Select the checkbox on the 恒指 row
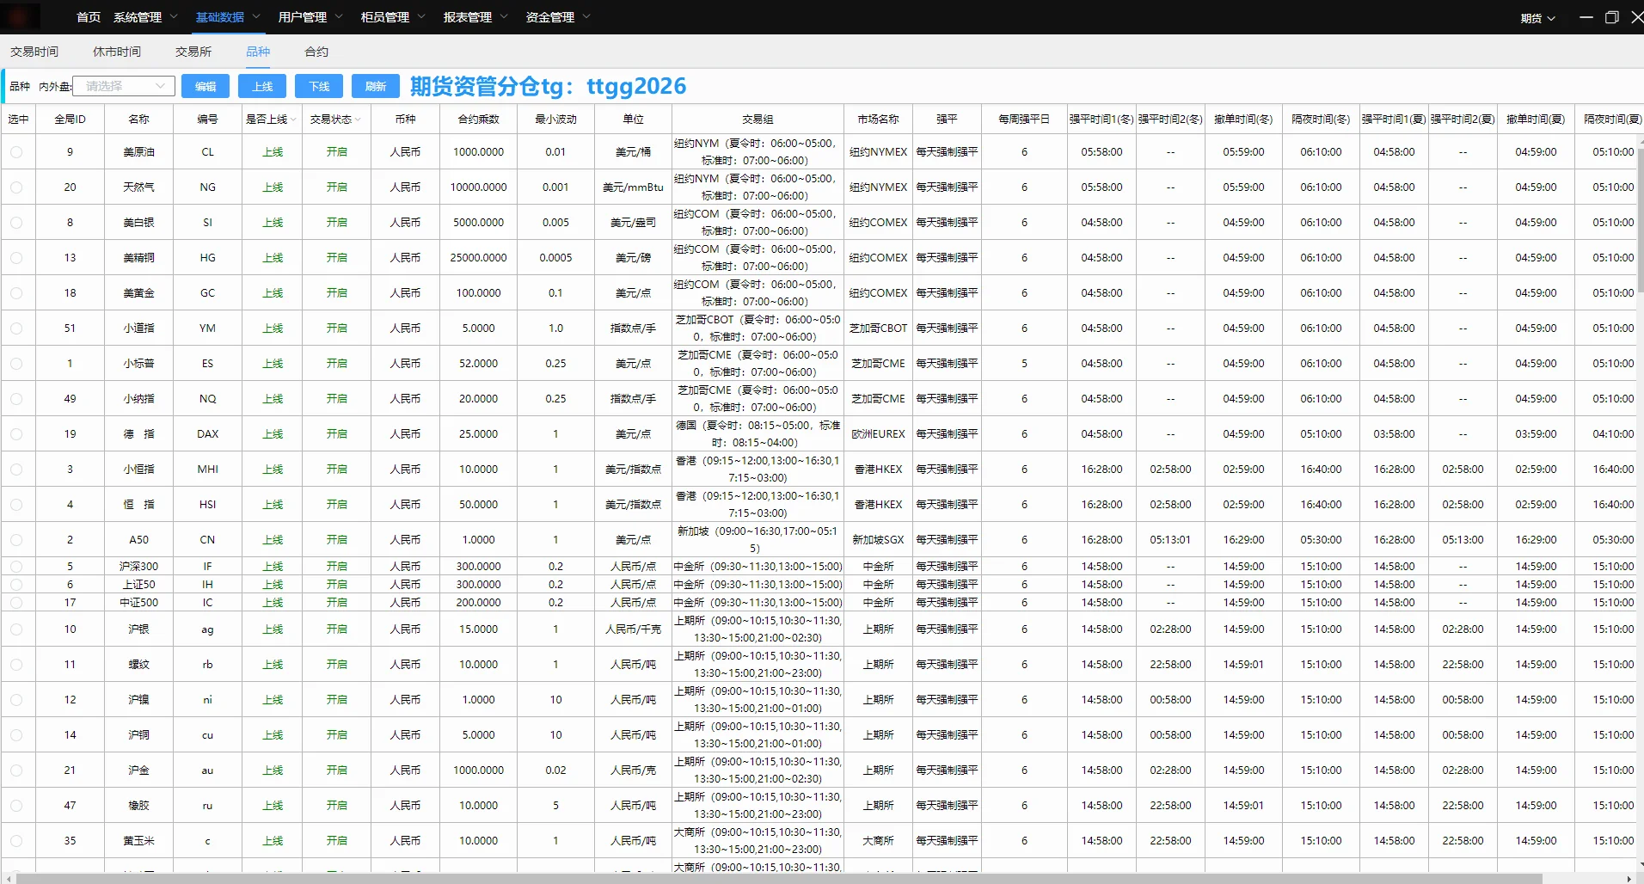 [16, 504]
